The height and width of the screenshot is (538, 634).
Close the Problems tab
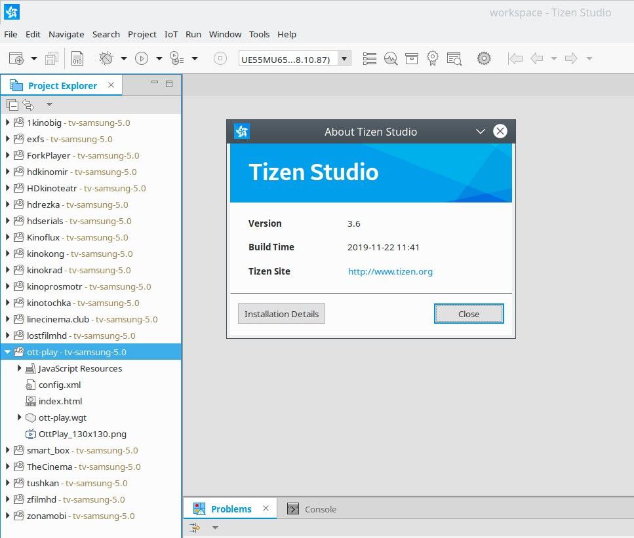coord(266,509)
